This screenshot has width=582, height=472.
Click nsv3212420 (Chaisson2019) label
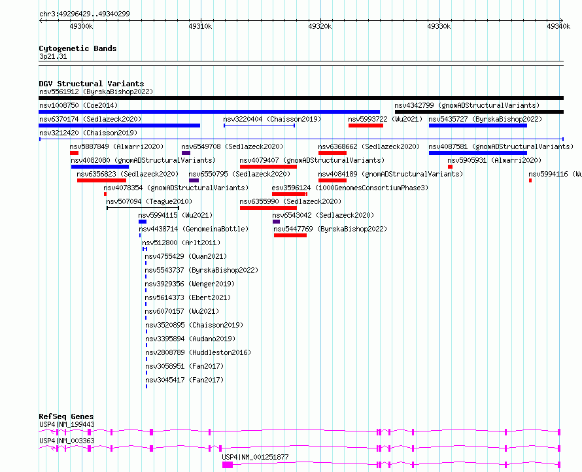pos(88,133)
